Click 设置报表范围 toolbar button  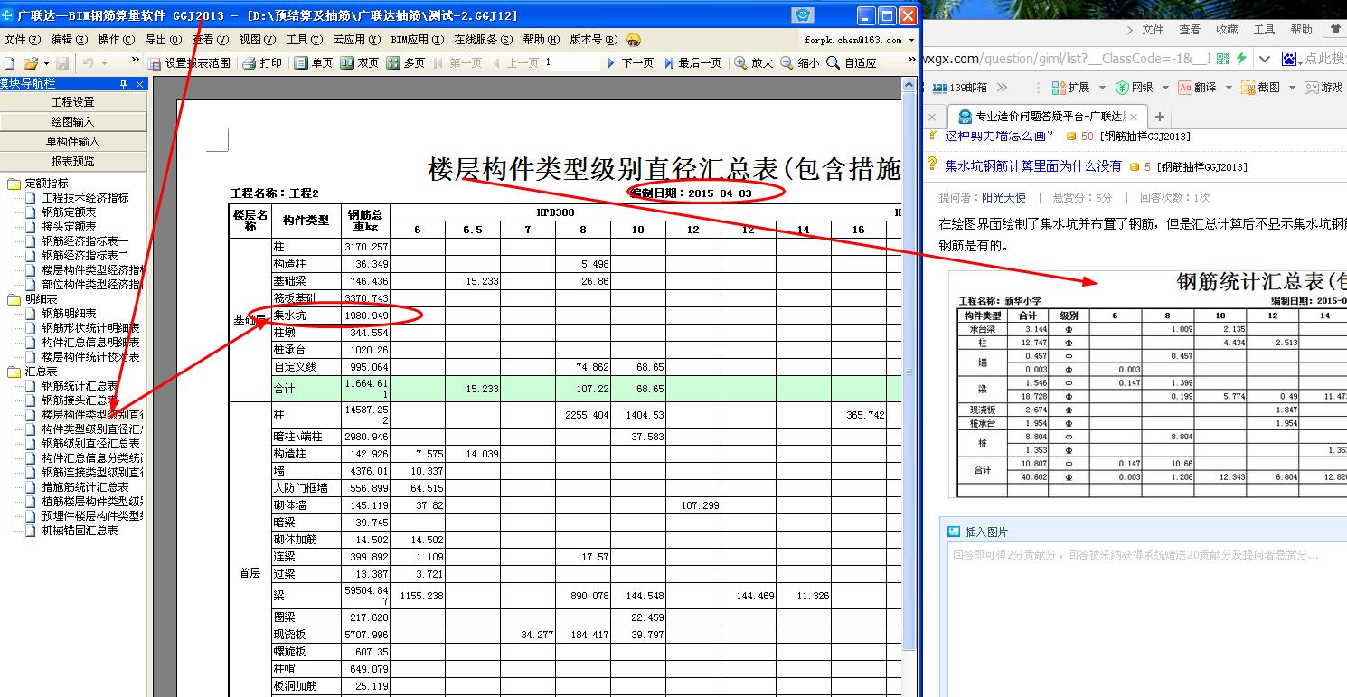189,63
